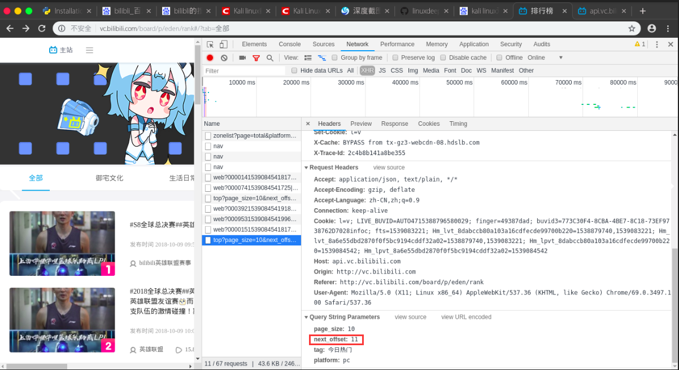Switch to the Performance tab
This screenshot has width=679, height=370.
pos(397,44)
